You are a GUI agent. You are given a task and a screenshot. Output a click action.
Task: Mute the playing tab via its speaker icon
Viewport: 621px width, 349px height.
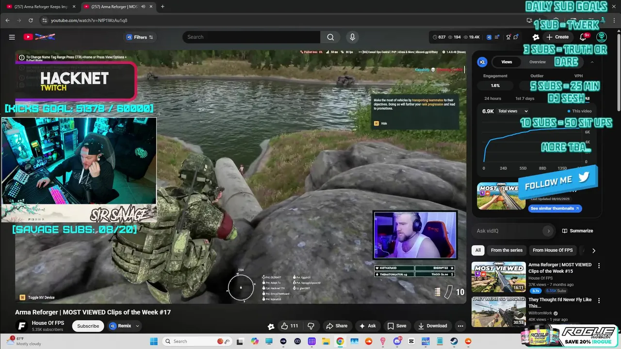143,7
